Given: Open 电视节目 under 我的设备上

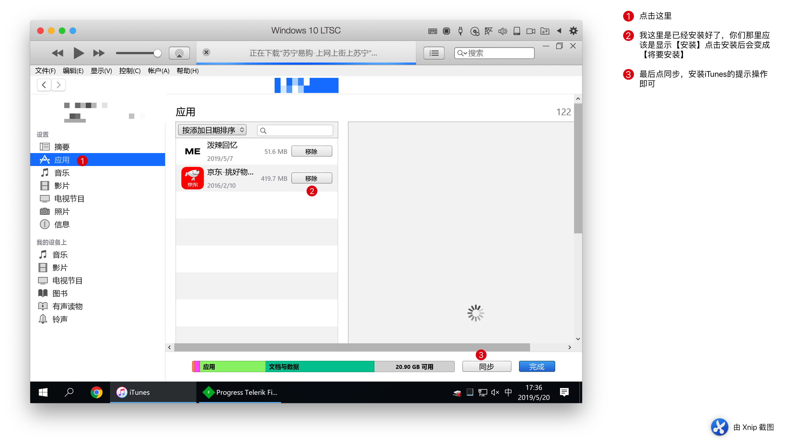Looking at the screenshot, I should coord(97,281).
